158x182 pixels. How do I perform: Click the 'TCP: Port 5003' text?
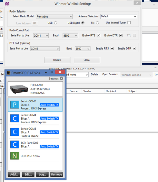29,143
